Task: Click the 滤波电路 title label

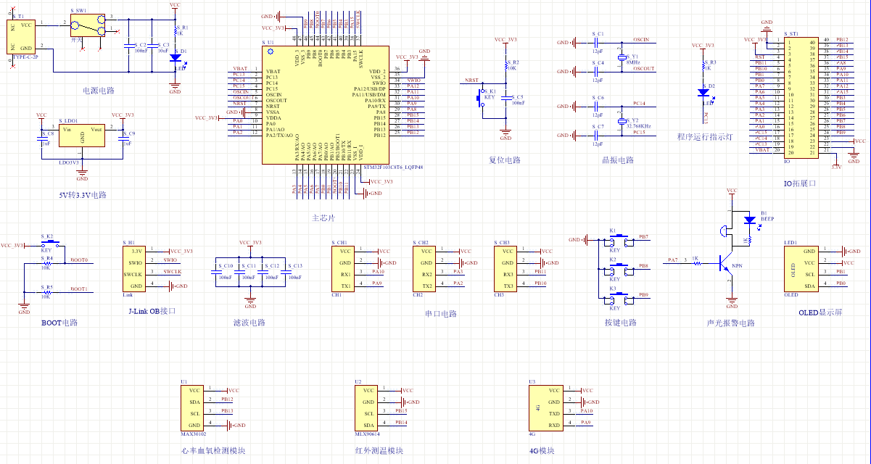Action: (x=249, y=323)
